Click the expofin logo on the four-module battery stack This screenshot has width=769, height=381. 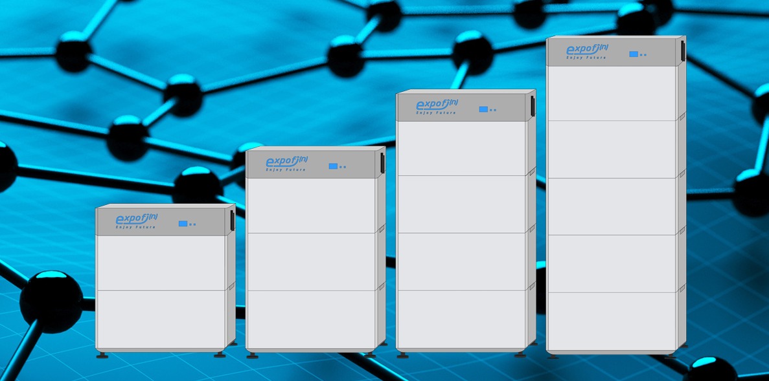pyautogui.click(x=437, y=104)
